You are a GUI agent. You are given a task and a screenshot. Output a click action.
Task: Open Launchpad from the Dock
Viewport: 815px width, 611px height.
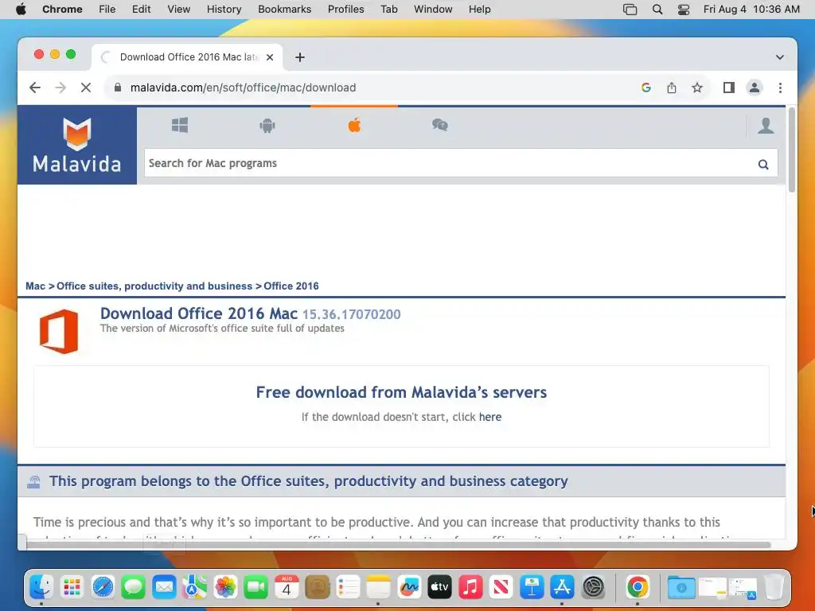72,588
